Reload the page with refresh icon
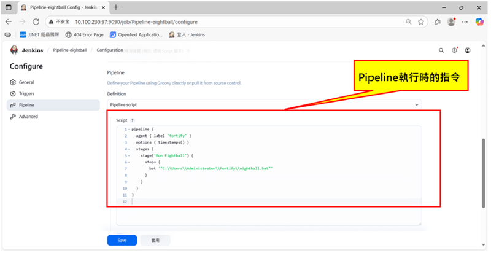Screen dimensions: 491x253 tap(36, 22)
